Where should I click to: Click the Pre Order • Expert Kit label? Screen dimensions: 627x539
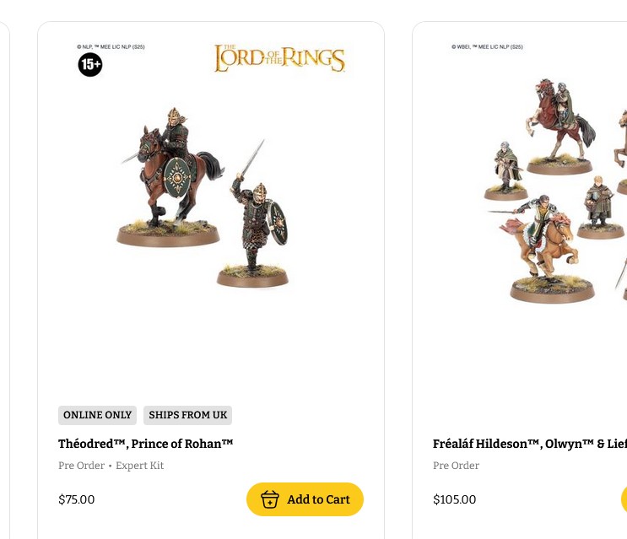coord(111,466)
